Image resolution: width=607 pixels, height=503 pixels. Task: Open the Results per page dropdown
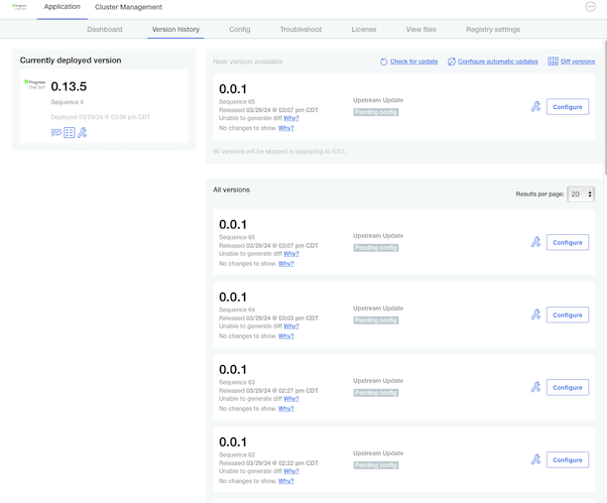coord(580,194)
